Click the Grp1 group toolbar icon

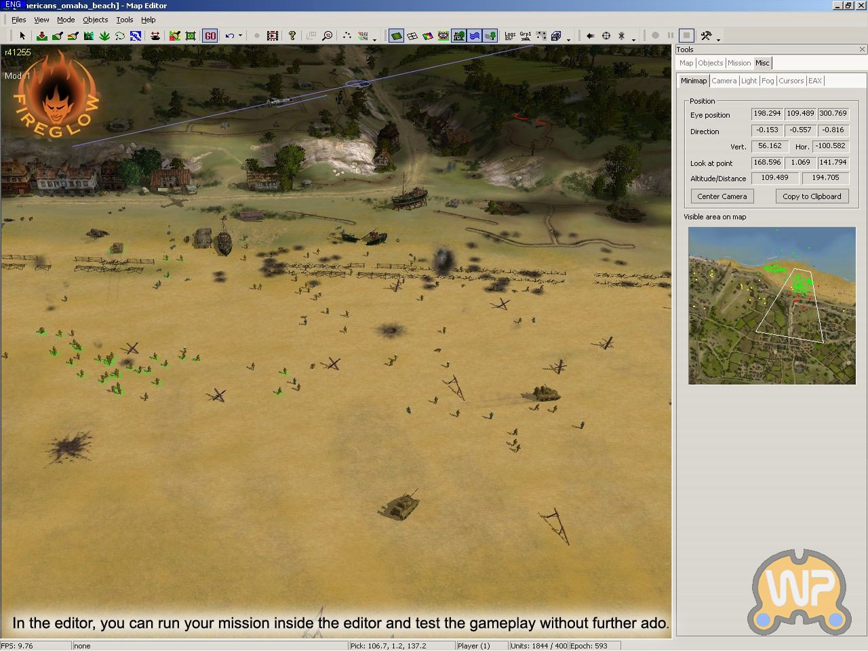pos(526,36)
